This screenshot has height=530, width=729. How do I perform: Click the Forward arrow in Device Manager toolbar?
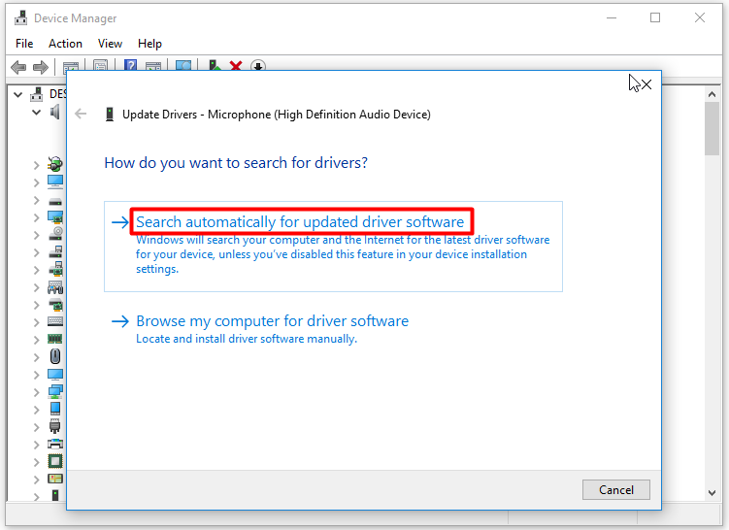click(x=41, y=67)
